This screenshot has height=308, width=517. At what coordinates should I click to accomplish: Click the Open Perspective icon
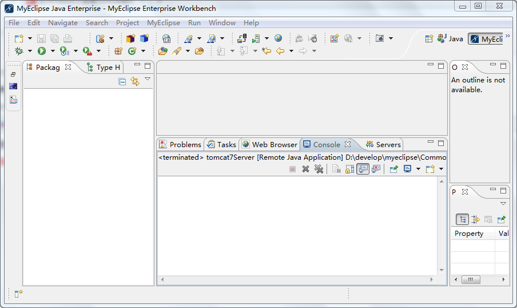coord(429,38)
